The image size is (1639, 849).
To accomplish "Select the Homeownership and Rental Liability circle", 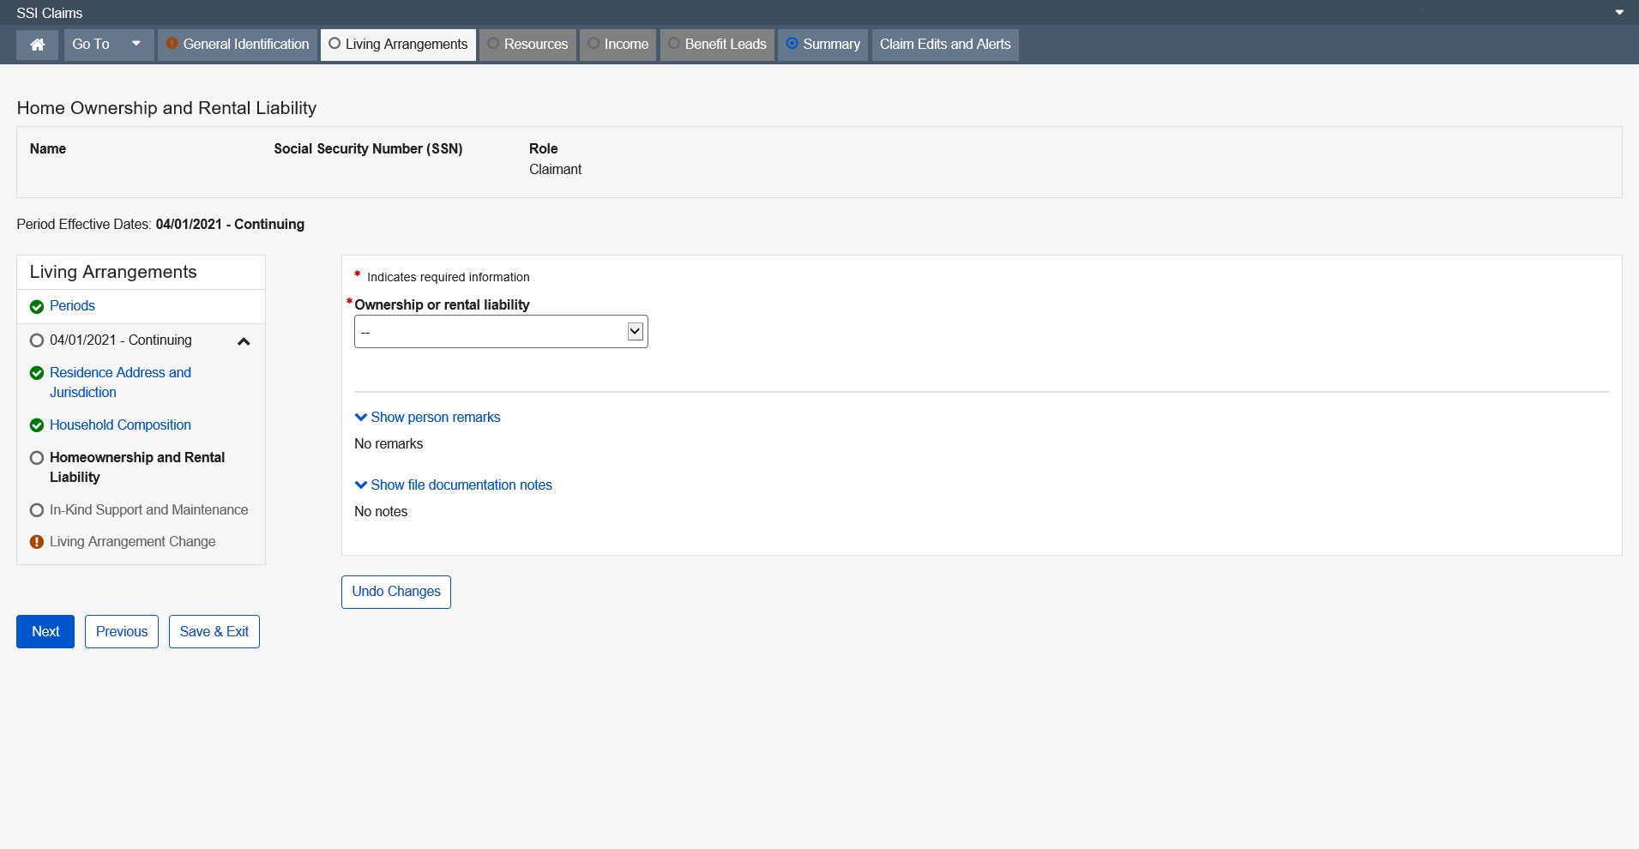I will point(37,458).
